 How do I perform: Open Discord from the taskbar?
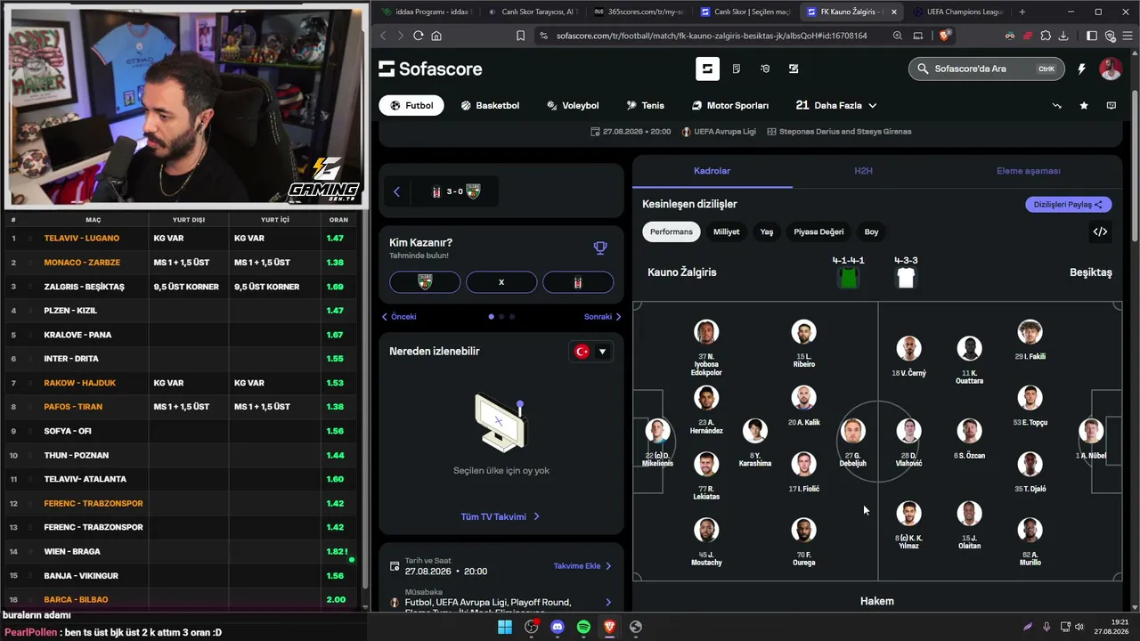558,627
